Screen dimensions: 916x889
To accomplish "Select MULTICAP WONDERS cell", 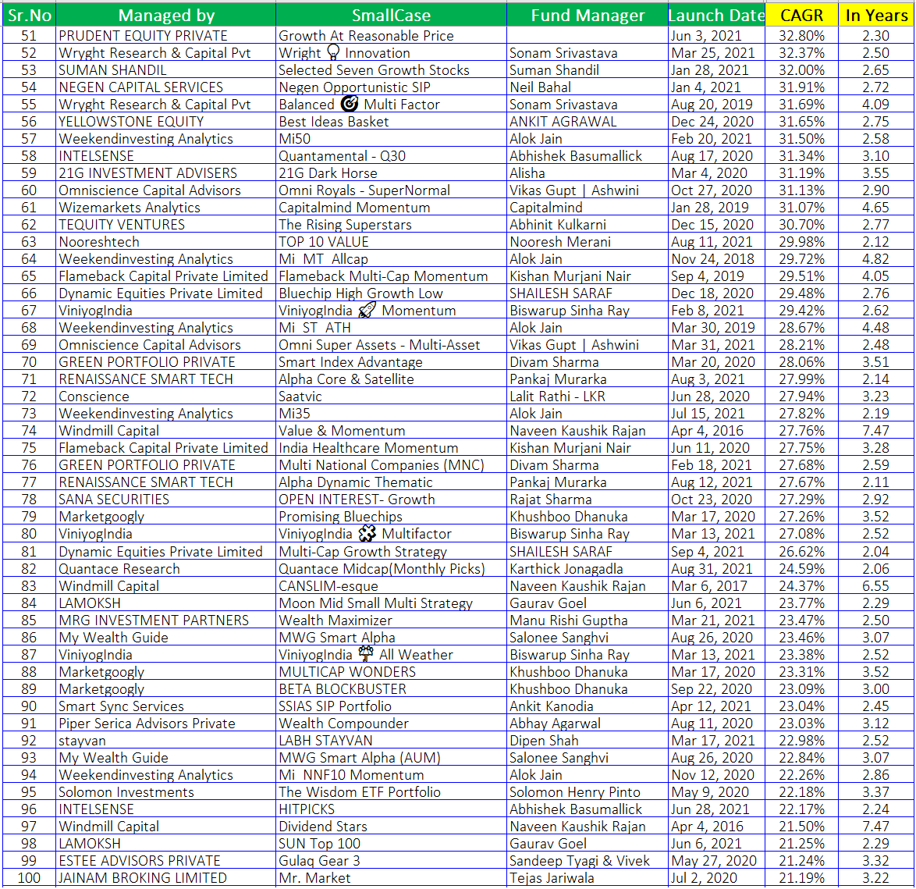I will (x=391, y=671).
